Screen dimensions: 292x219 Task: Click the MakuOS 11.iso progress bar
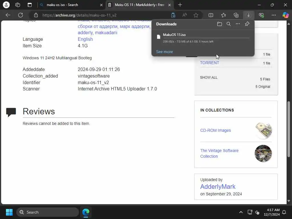206,38
